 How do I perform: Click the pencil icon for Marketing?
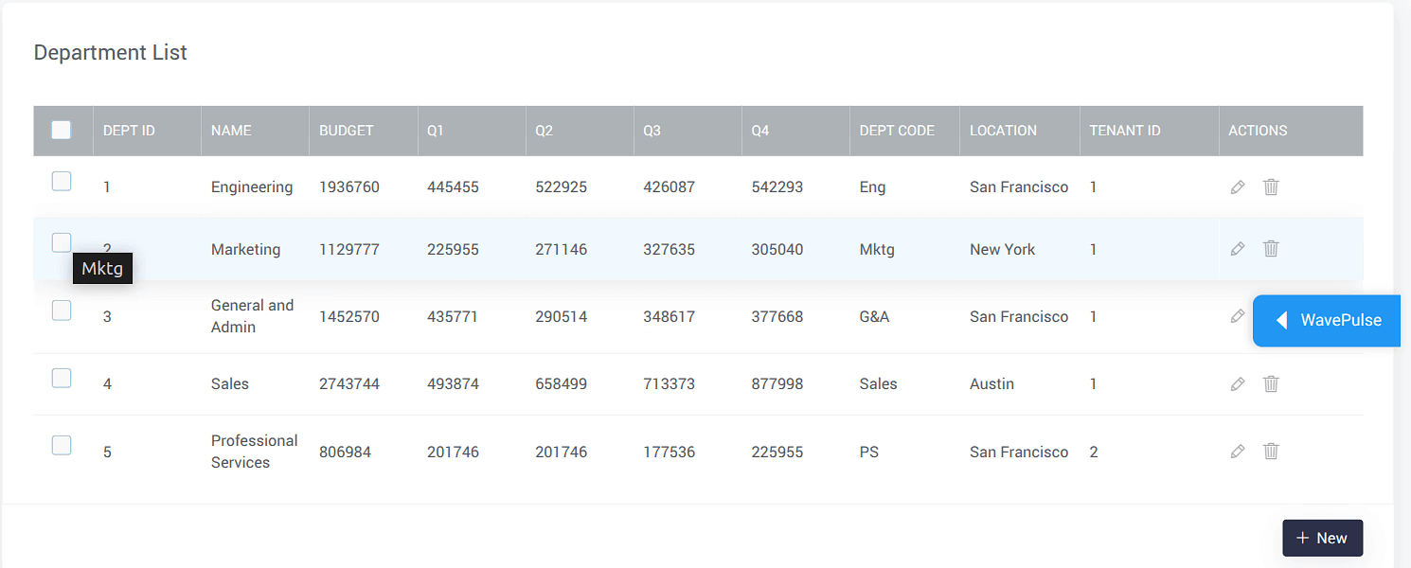point(1237,249)
